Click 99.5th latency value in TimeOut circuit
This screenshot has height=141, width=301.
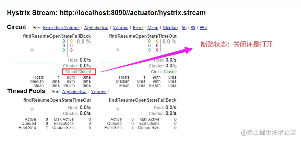click(x=172, y=86)
